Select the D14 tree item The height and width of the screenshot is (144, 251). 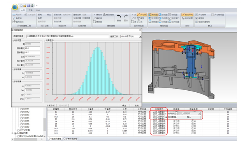pos(27,118)
